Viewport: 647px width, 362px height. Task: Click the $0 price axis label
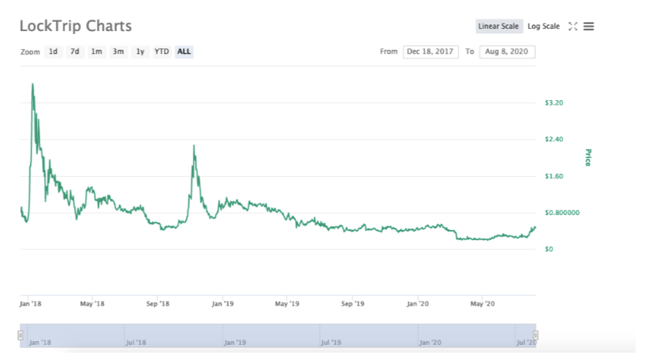549,249
